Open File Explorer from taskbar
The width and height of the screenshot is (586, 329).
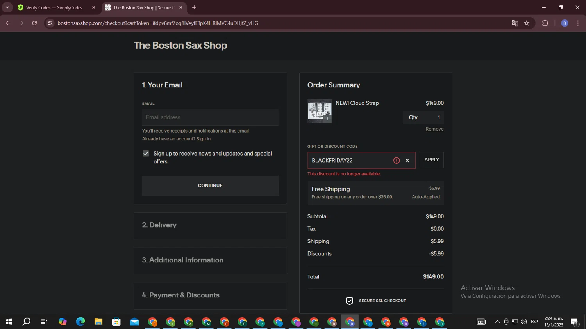[x=98, y=322]
